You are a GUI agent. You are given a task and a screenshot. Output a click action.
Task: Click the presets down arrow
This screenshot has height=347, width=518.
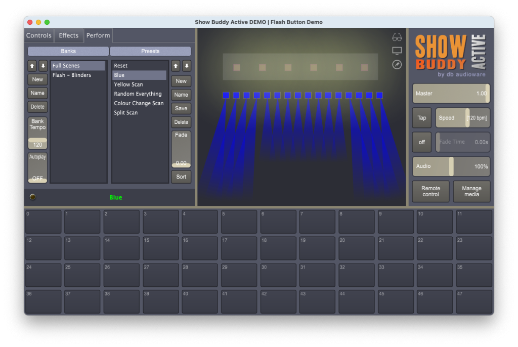coord(187,66)
